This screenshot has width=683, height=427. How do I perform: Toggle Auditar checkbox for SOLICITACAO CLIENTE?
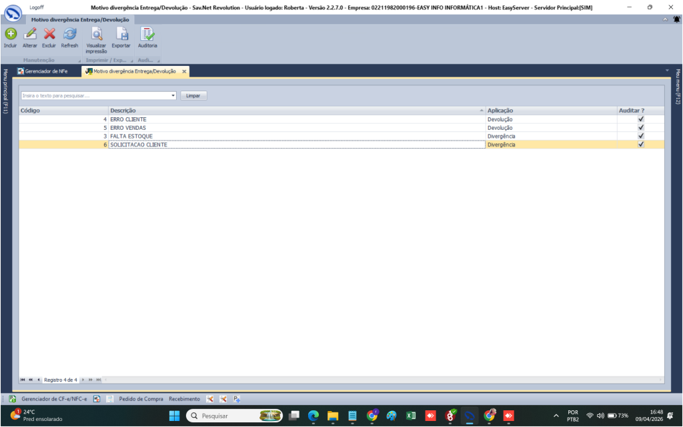point(641,145)
